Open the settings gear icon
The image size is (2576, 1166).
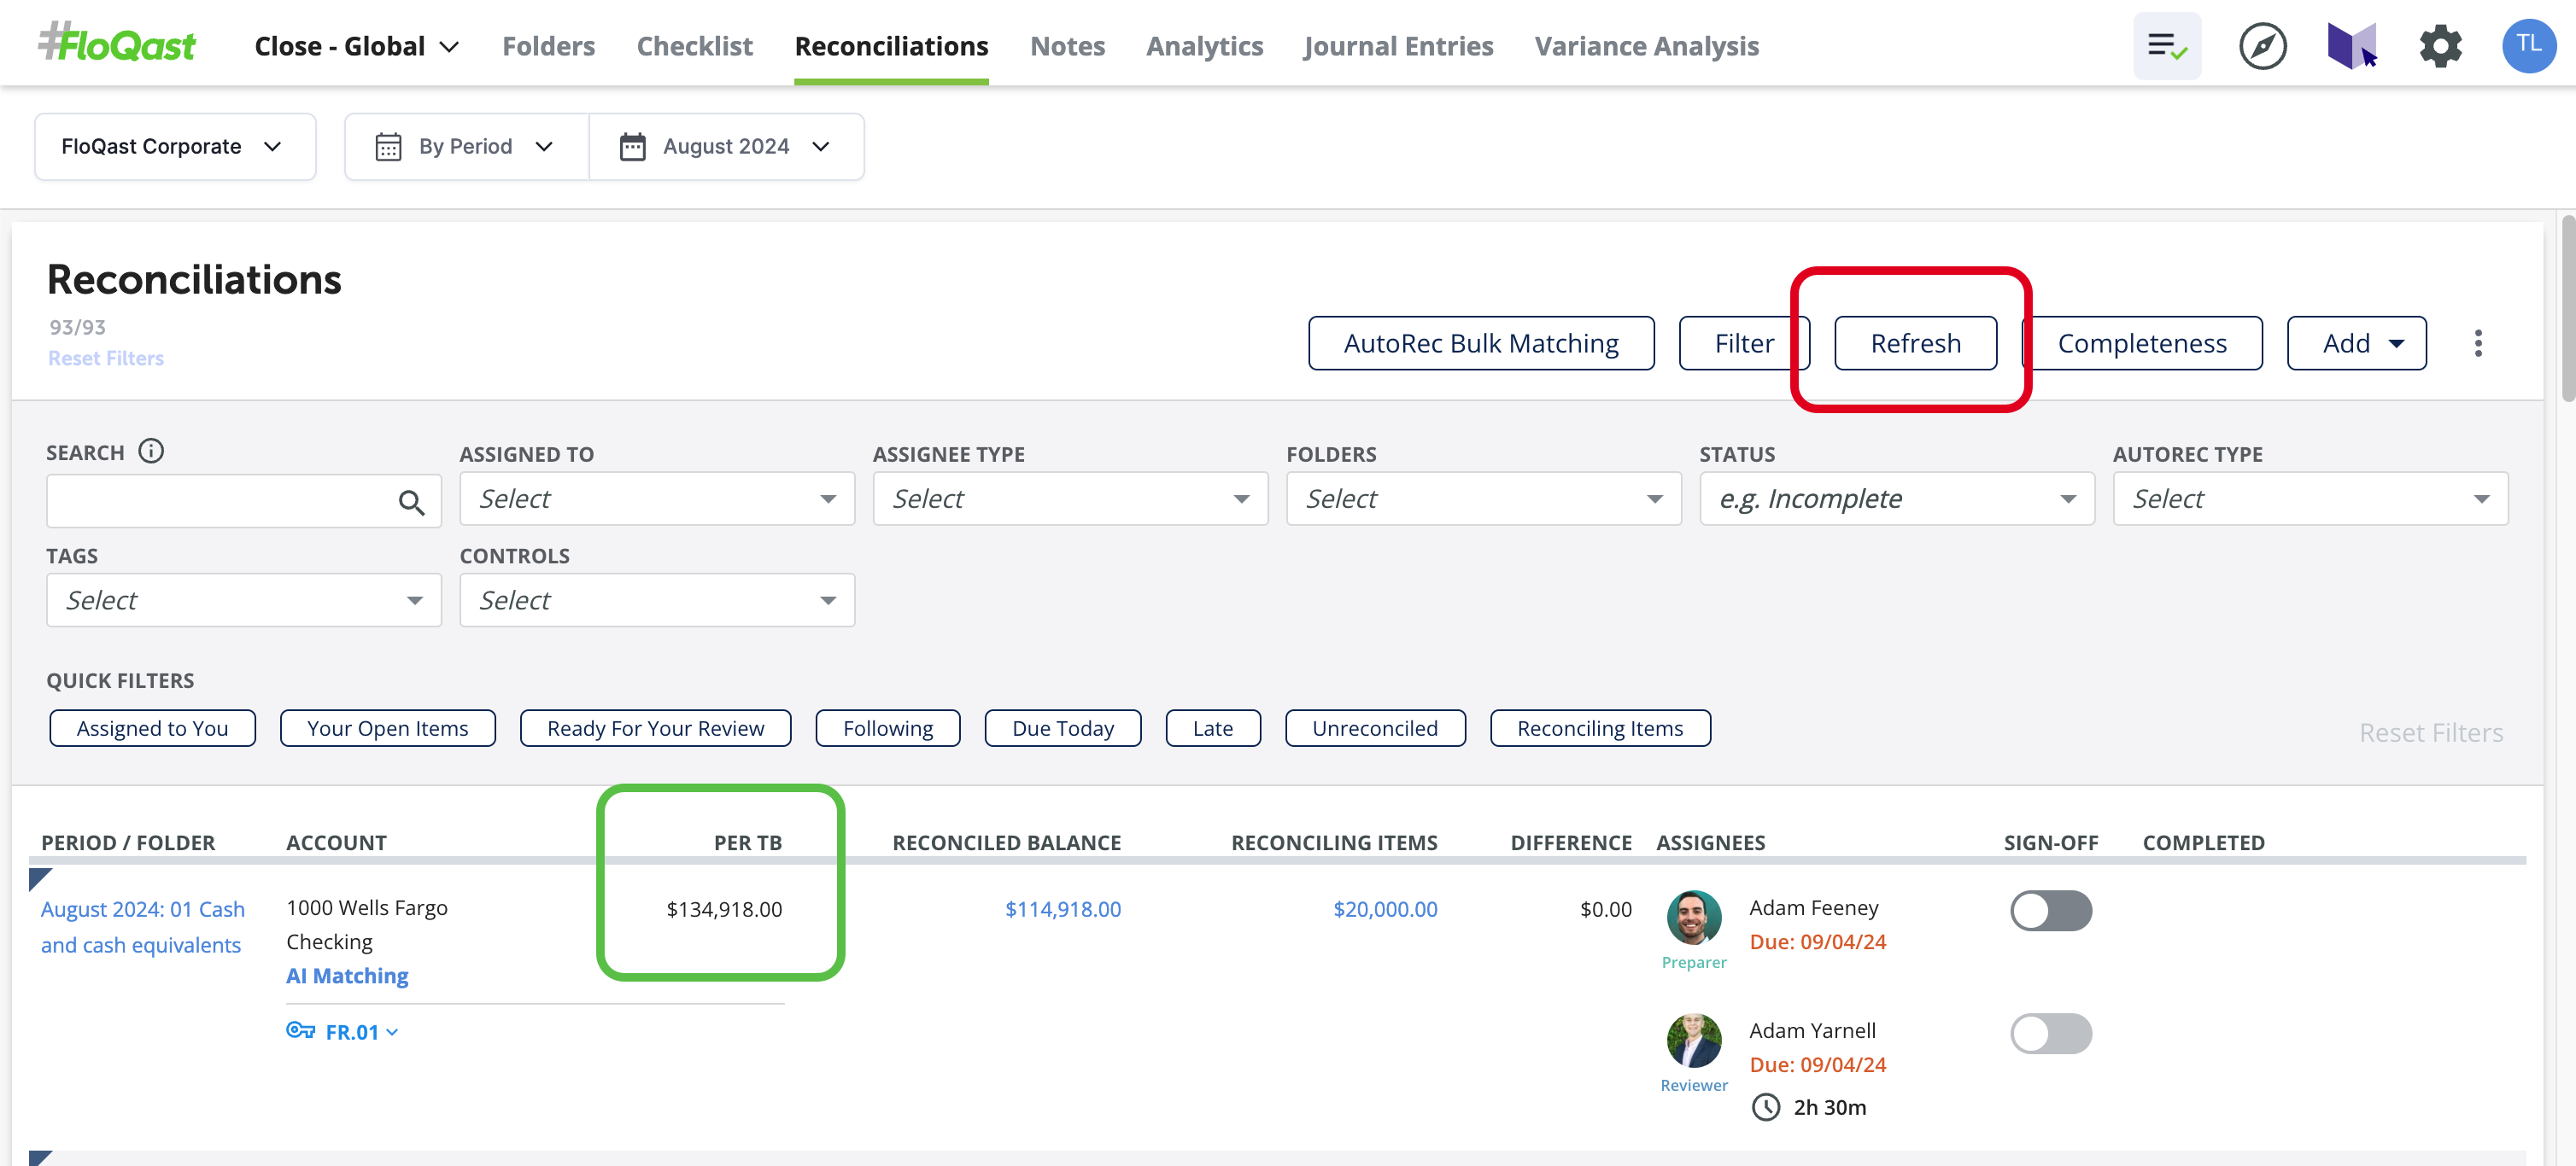click(x=2440, y=46)
